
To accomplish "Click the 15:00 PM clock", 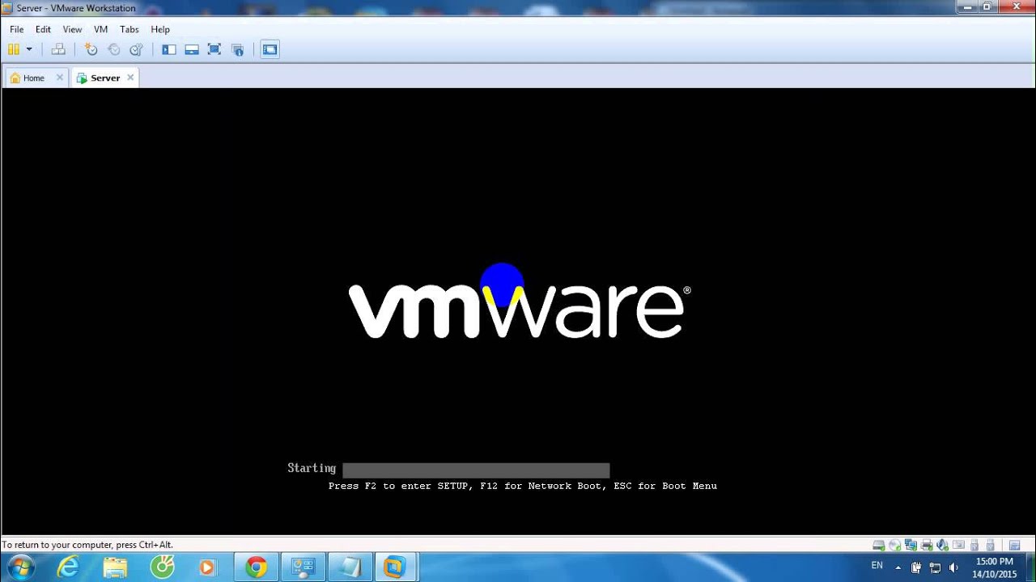I will (995, 562).
